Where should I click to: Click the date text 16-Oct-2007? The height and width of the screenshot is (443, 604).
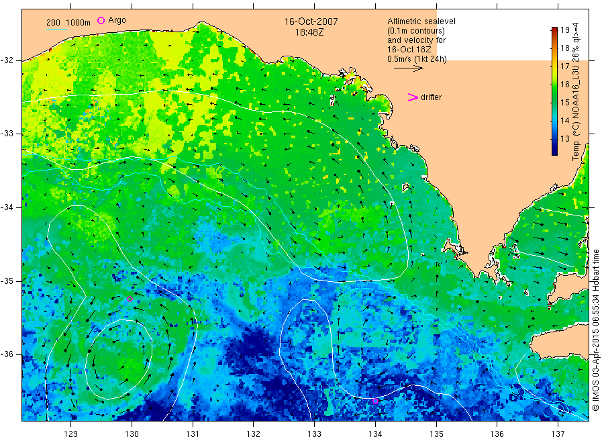pyautogui.click(x=311, y=21)
